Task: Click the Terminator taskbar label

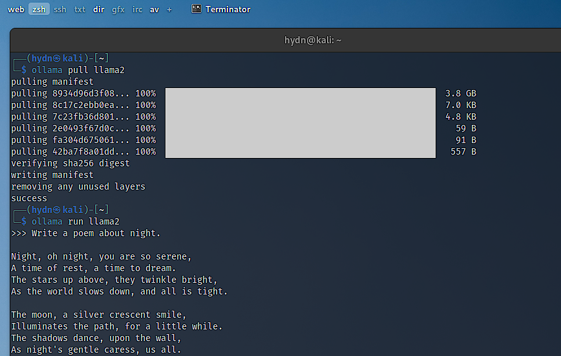Action: point(228,10)
